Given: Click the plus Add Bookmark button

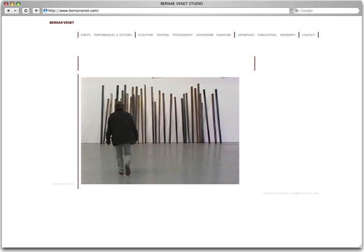Looking at the screenshot, I should click(36, 10).
